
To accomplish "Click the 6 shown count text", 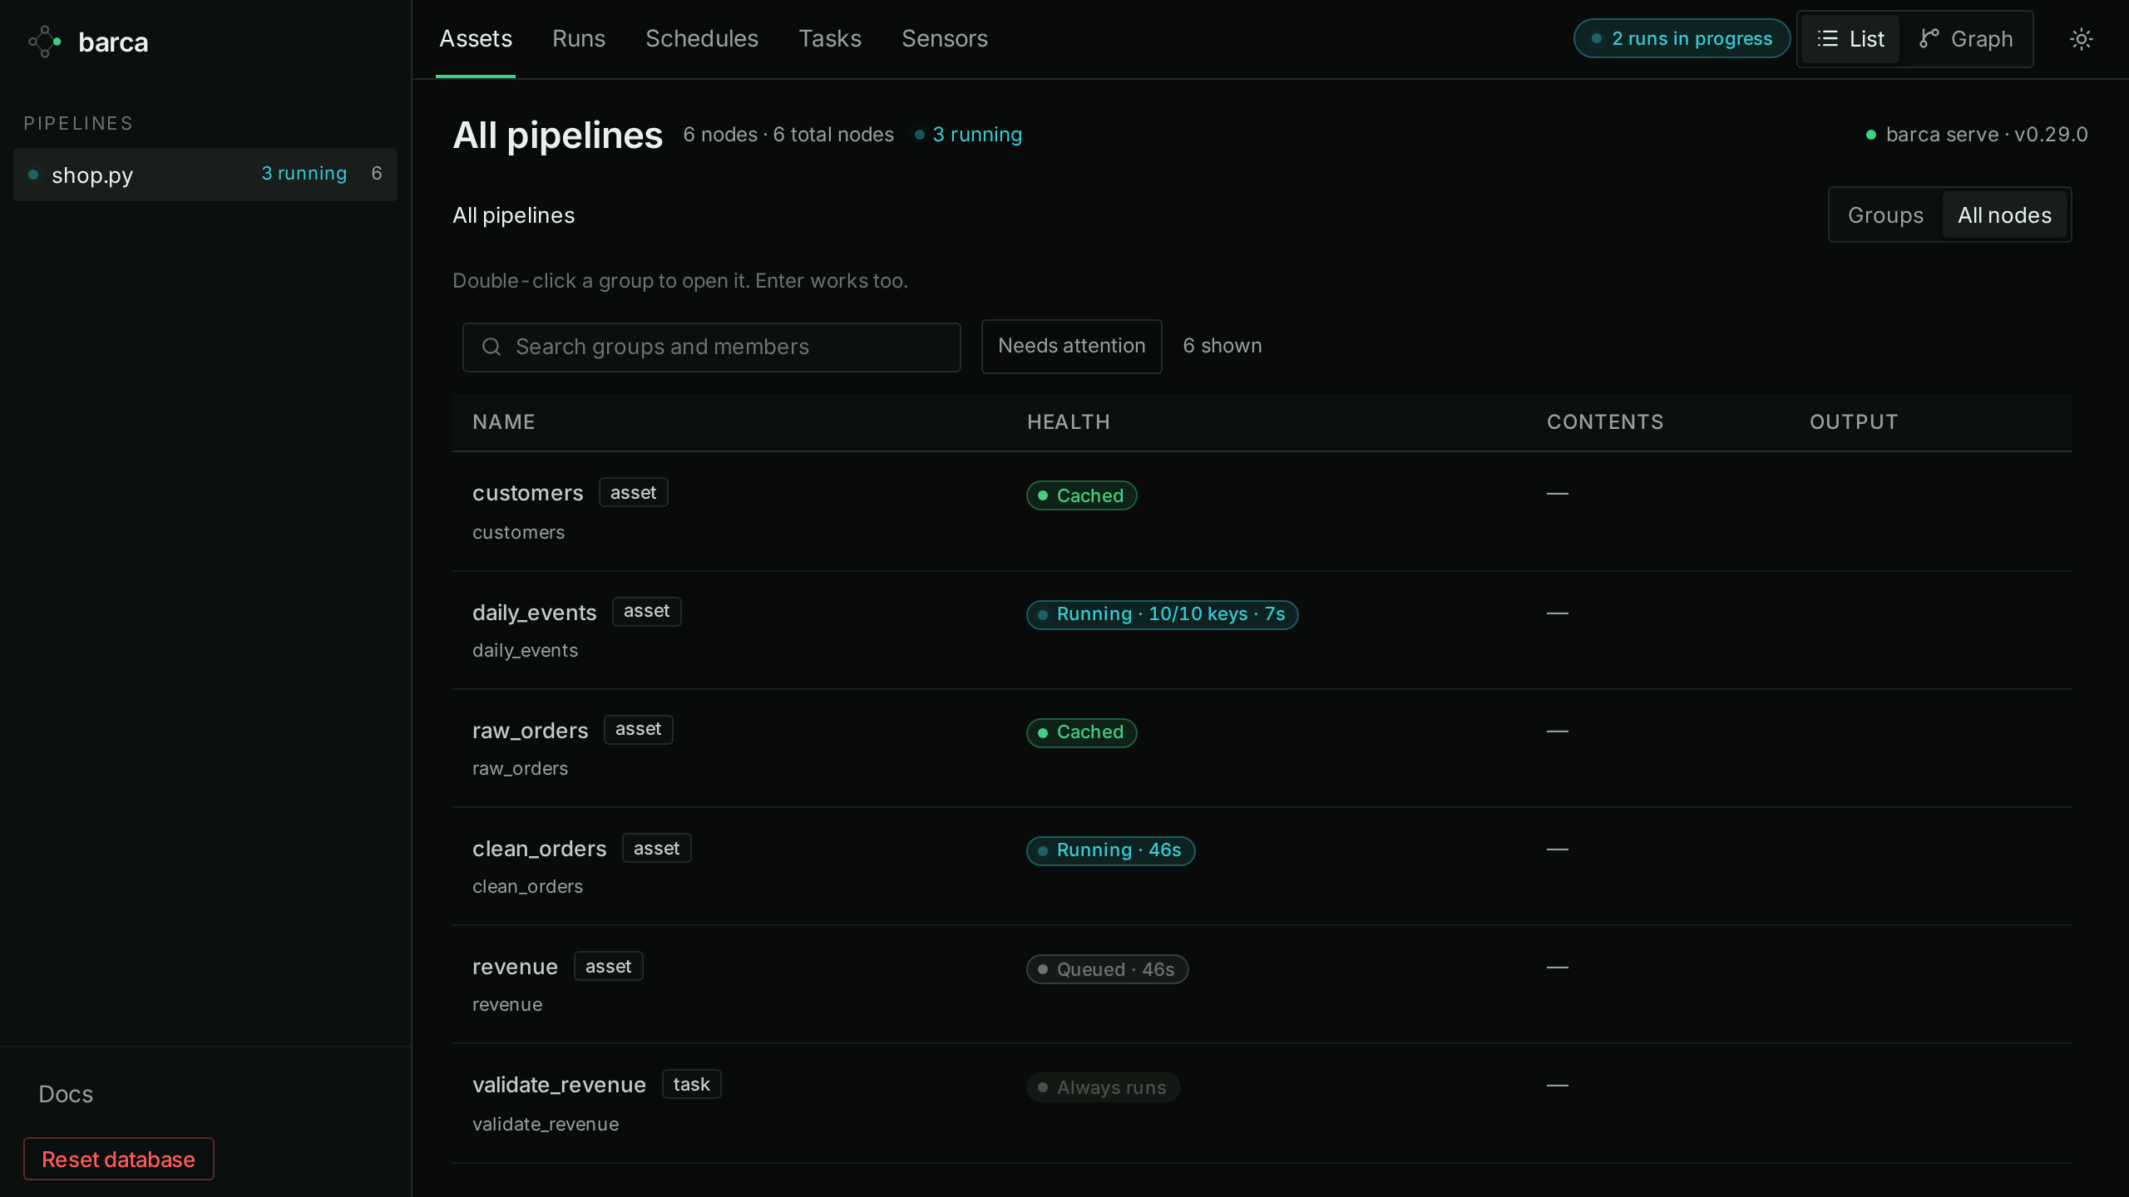I will pyautogui.click(x=1222, y=346).
